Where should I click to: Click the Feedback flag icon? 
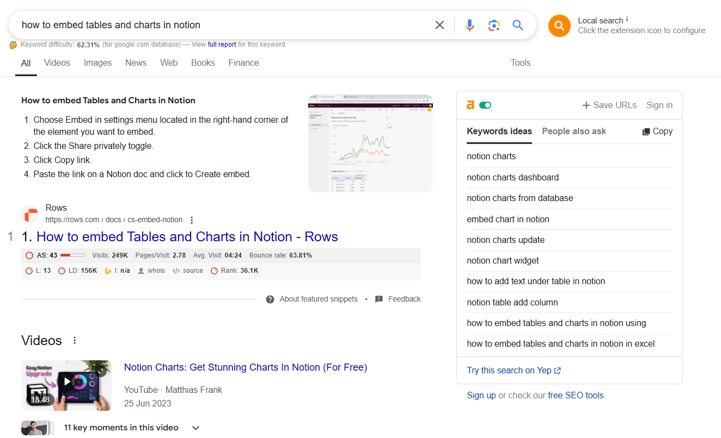379,299
